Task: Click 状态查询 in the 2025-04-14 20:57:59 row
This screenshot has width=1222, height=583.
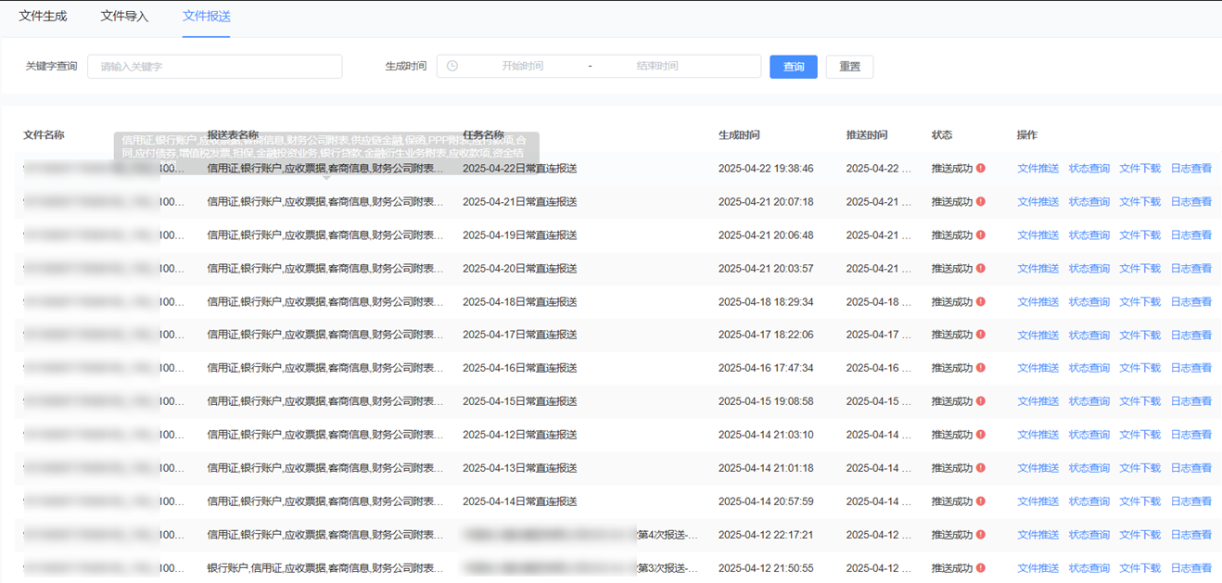Action: [x=1089, y=501]
